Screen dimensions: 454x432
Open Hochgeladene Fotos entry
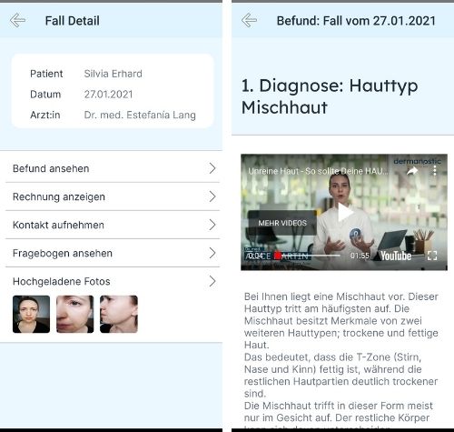(113, 281)
